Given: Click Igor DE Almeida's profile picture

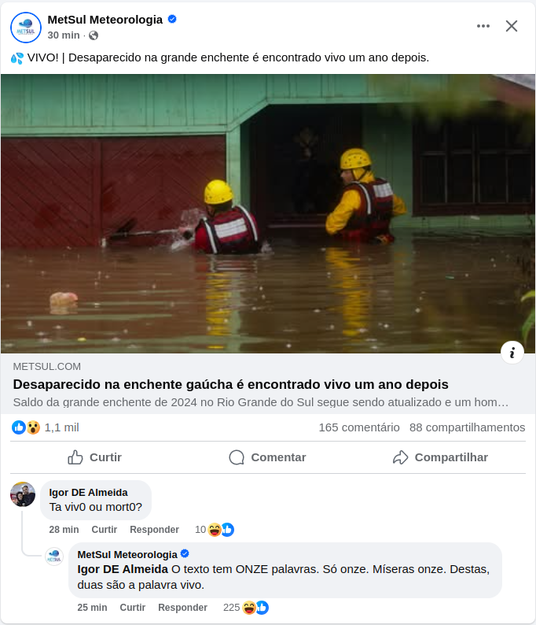Looking at the screenshot, I should (23, 494).
